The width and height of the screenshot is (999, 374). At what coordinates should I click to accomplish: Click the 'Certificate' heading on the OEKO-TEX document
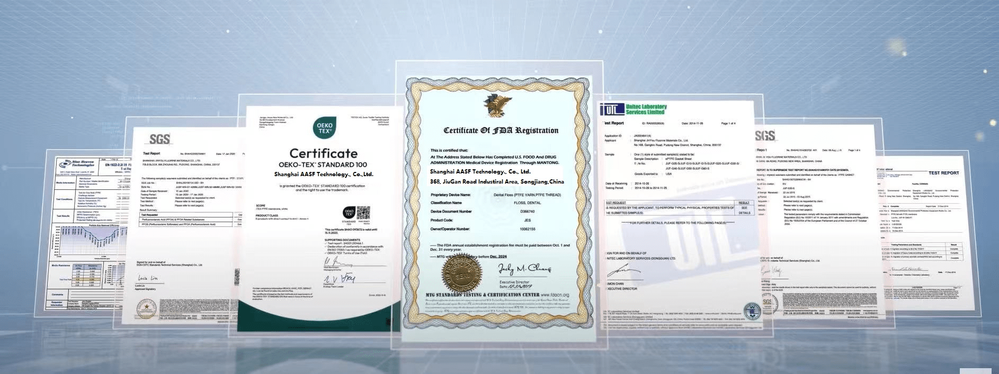(323, 153)
